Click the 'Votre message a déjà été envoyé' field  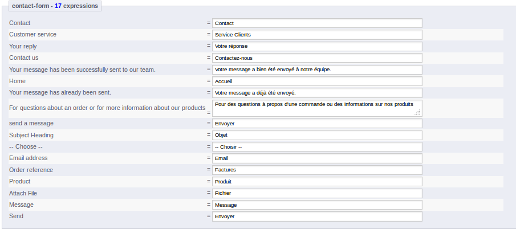(x=316, y=93)
